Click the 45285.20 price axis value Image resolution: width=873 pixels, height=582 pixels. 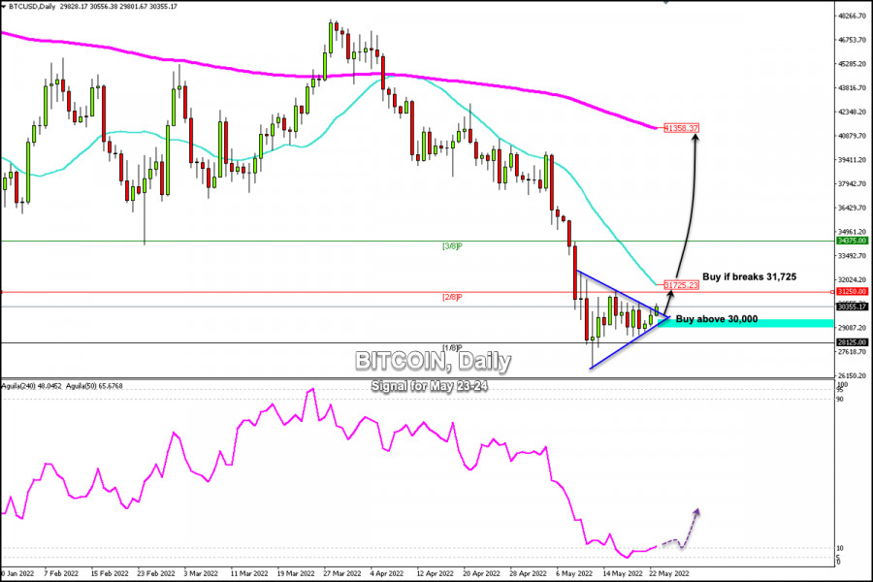coord(852,64)
